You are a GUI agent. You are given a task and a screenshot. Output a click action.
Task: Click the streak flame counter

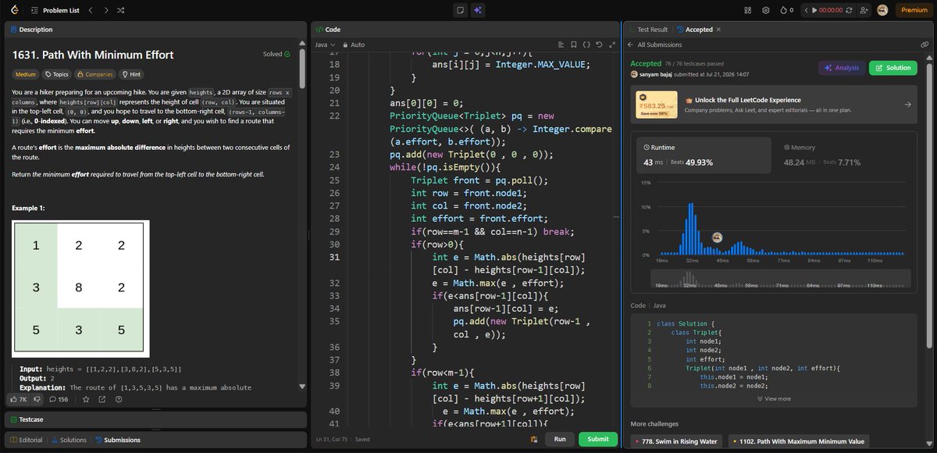pos(786,10)
